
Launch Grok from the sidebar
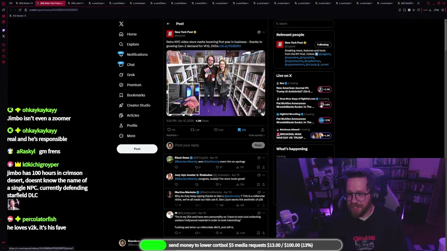tap(131, 75)
